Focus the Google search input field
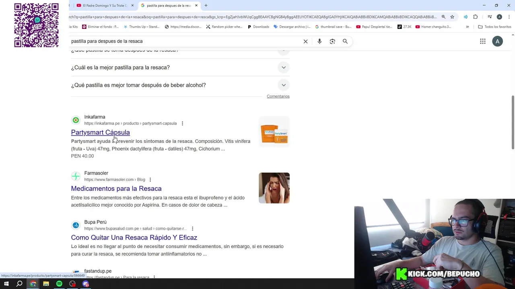 (x=185, y=41)
